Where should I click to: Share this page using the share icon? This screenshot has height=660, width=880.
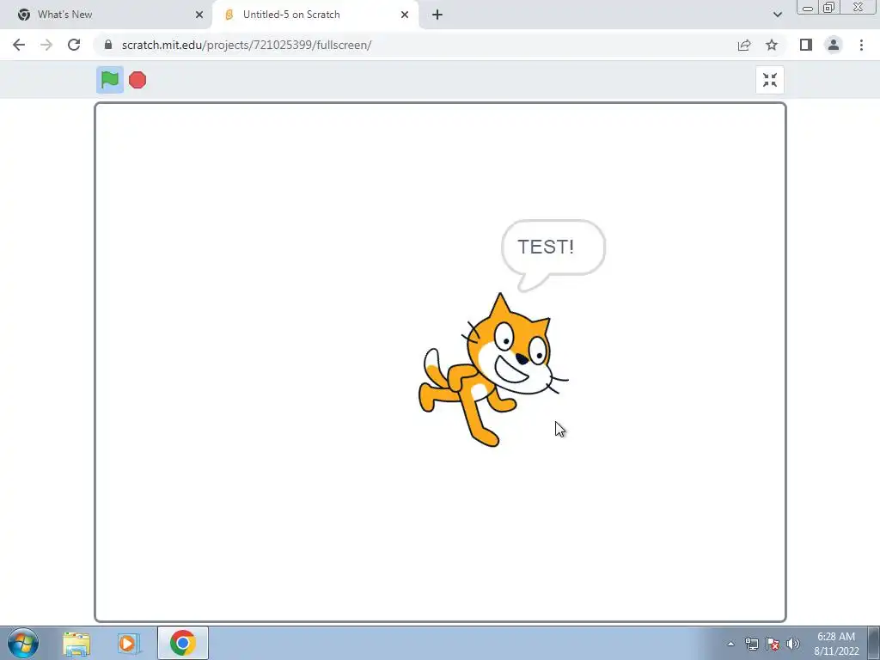pos(744,45)
